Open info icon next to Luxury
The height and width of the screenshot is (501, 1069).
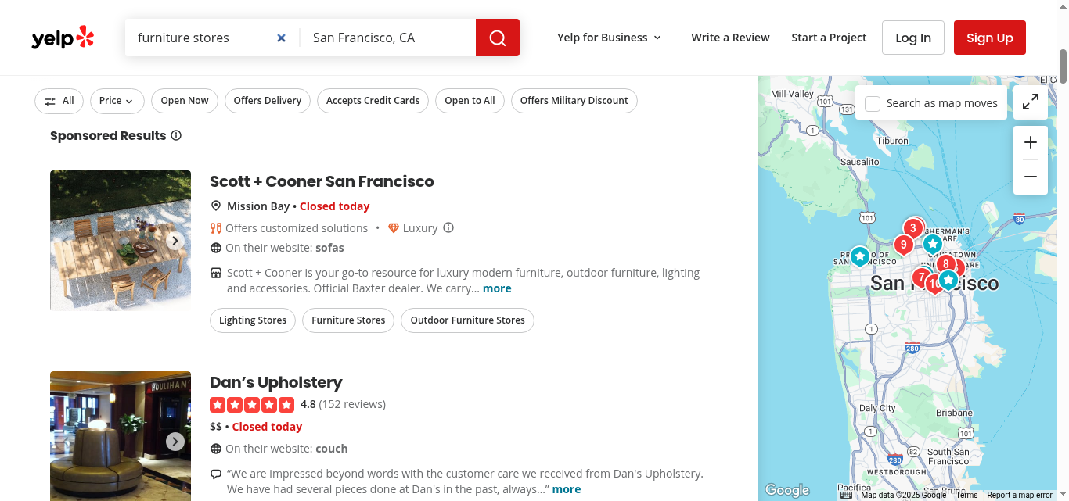(448, 228)
